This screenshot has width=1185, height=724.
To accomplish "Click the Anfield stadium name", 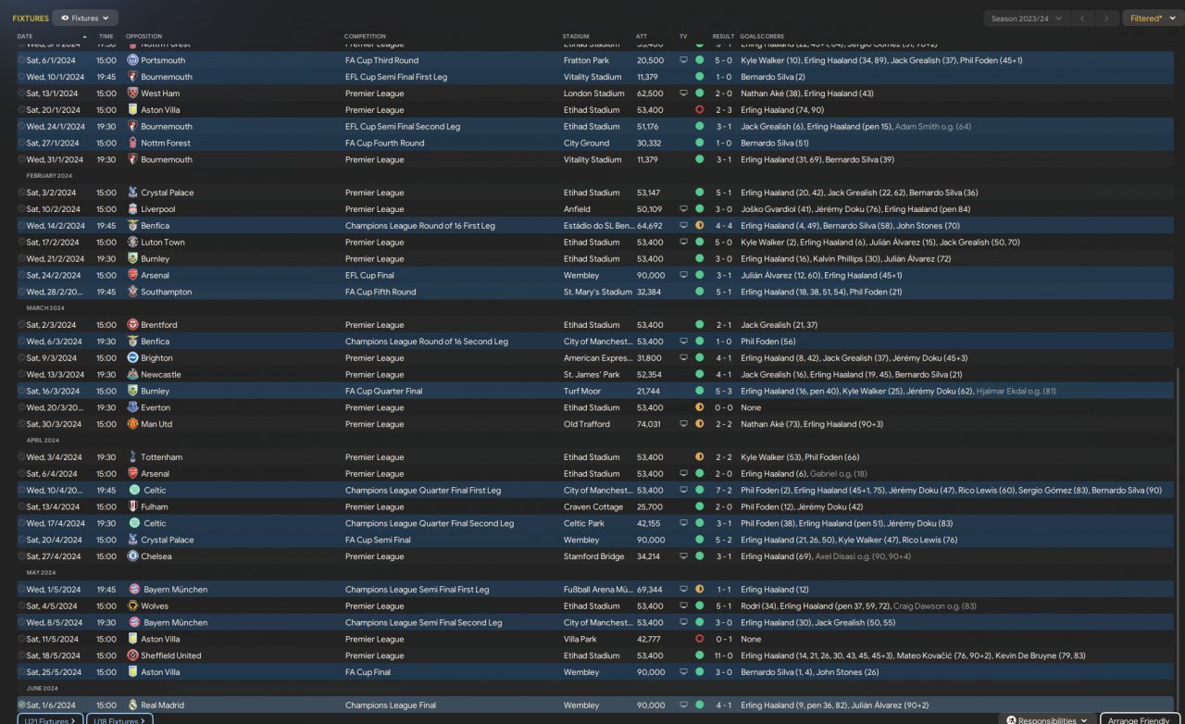I will pyautogui.click(x=576, y=209).
